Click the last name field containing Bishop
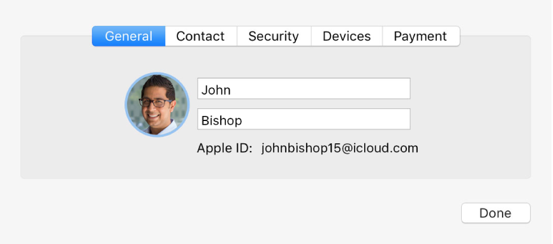 point(304,119)
